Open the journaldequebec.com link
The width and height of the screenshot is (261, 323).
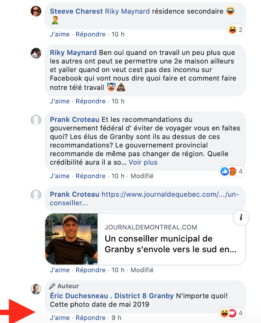144,199
